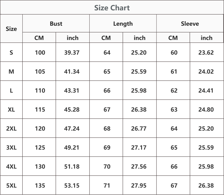Select the Length column header
Screen dimensions: 224x195
pyautogui.click(x=123, y=24)
